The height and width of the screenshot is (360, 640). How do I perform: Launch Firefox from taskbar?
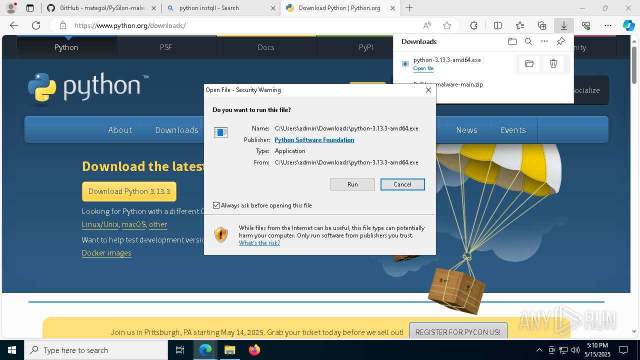tap(254, 350)
